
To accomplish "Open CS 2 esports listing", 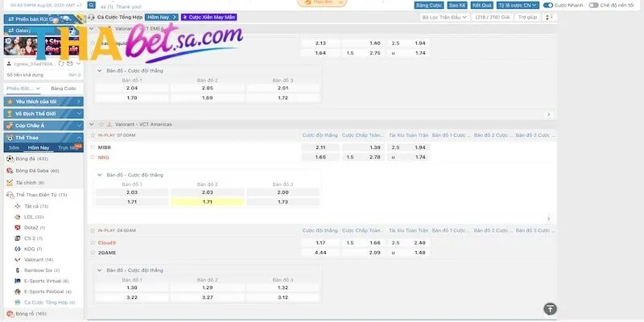I will pos(18,238).
